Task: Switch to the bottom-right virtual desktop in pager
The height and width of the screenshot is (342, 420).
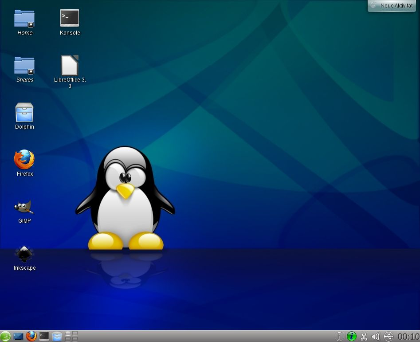Action: pos(75,339)
